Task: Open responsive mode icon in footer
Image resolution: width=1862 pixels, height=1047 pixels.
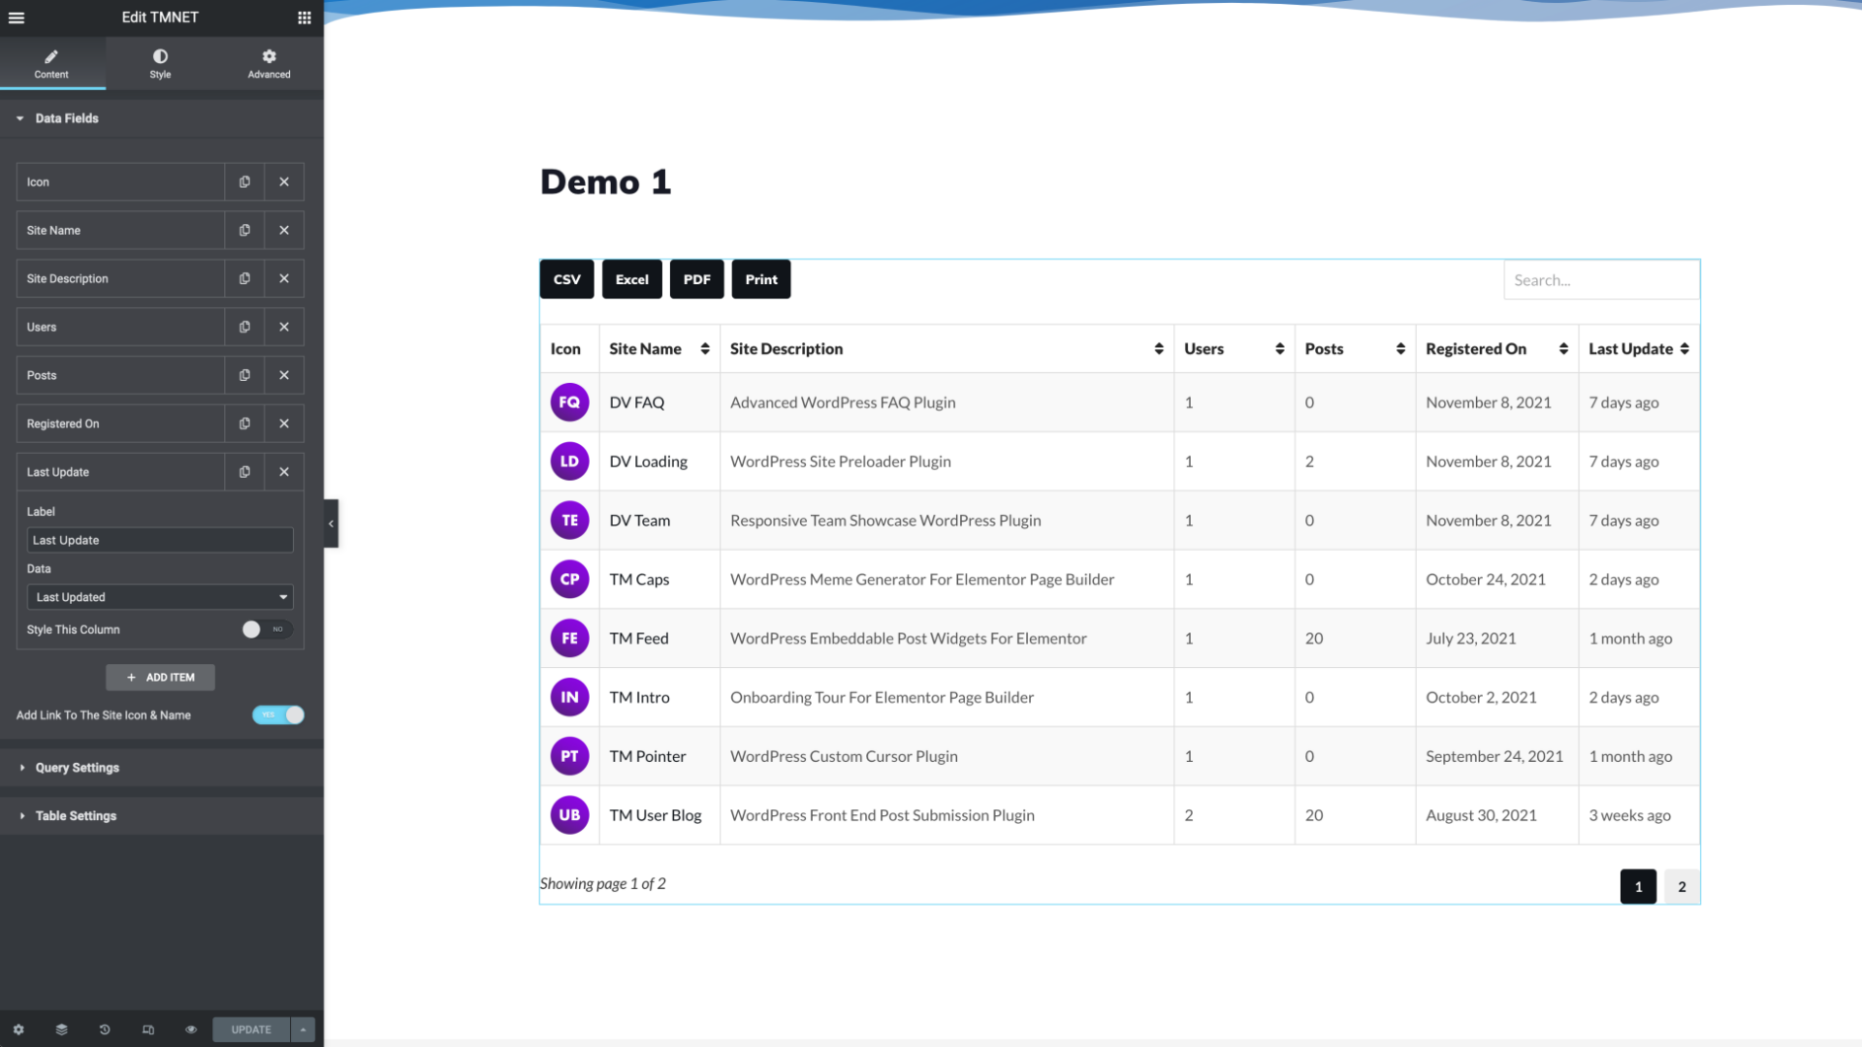Action: pos(148,1030)
